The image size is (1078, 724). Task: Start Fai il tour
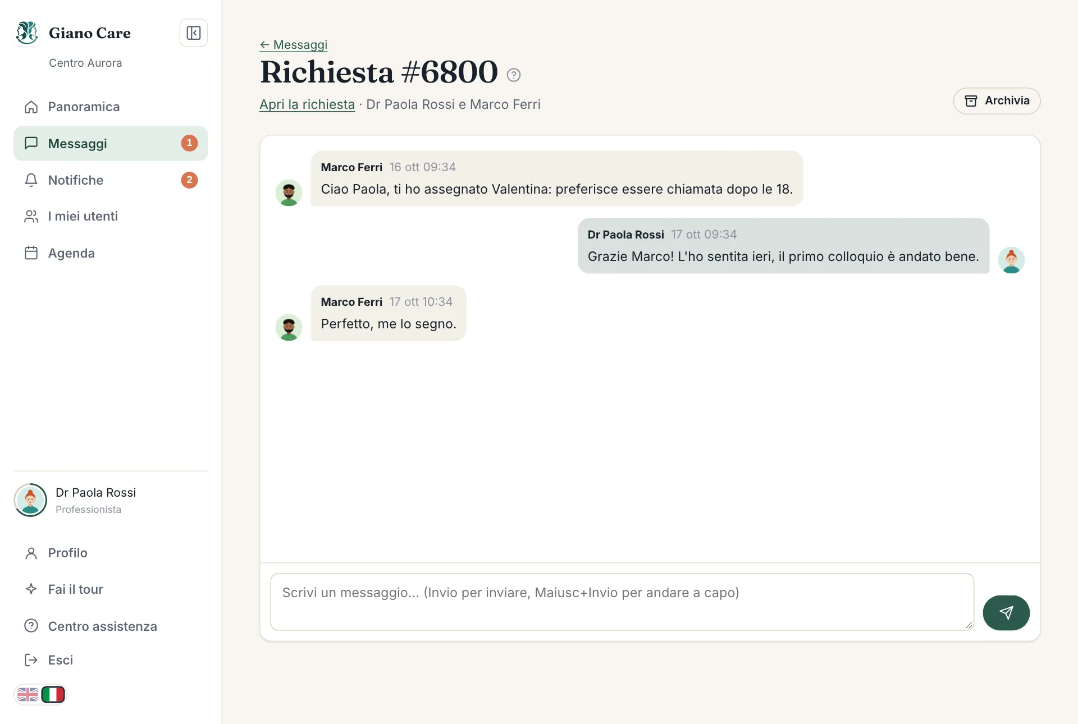click(x=111, y=589)
